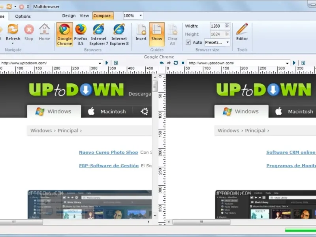
Task: Click Principal breadcrumb in left page
Action: pos(68,131)
